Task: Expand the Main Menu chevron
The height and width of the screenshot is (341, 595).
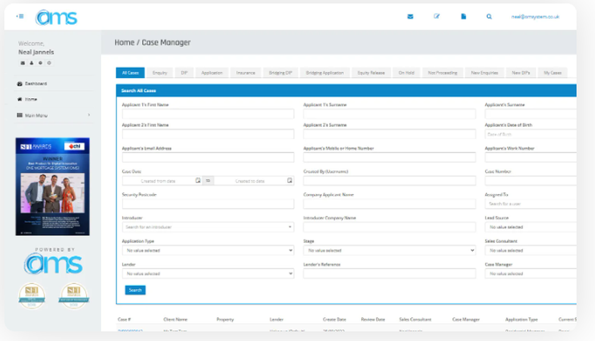Action: click(89, 115)
